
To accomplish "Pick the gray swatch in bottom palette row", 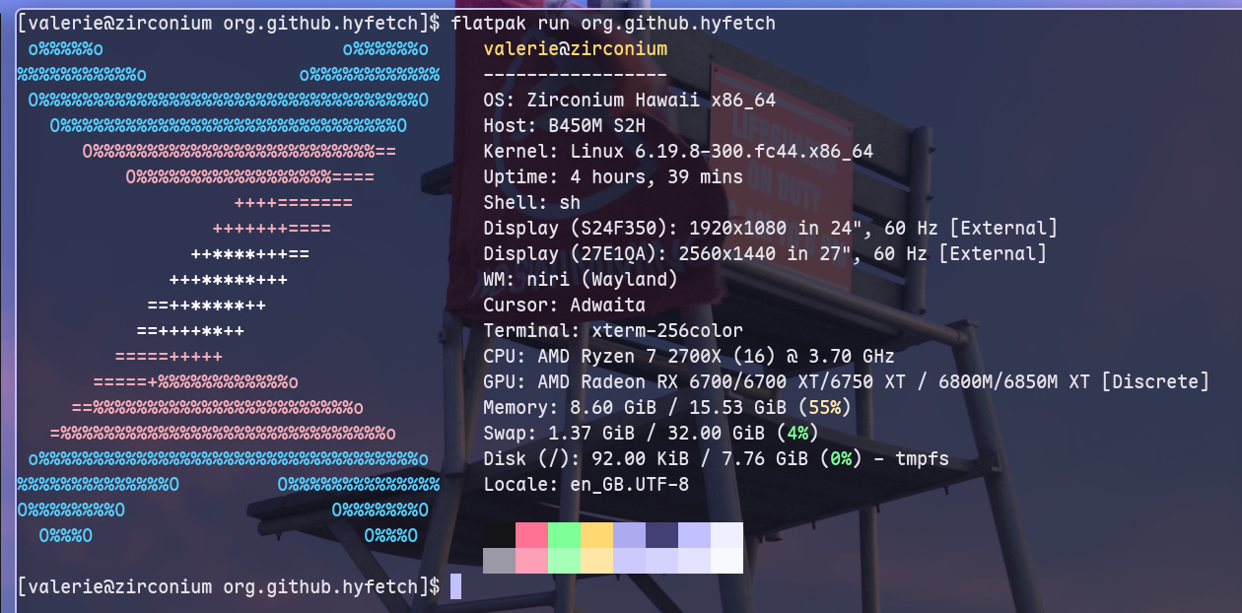I will coord(500,561).
